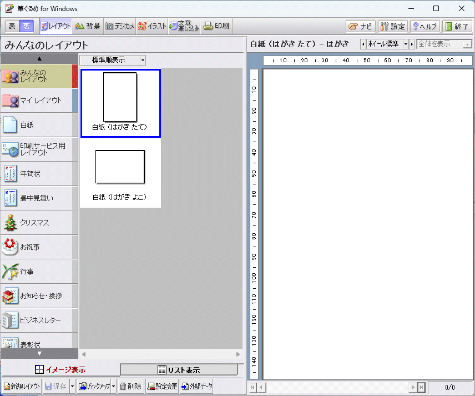Go to last page in canvas navigator
475x396 pixels.
click(421, 387)
